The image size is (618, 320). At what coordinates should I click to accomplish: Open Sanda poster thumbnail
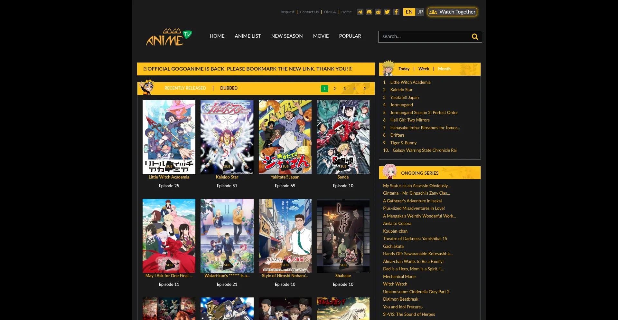click(x=343, y=137)
